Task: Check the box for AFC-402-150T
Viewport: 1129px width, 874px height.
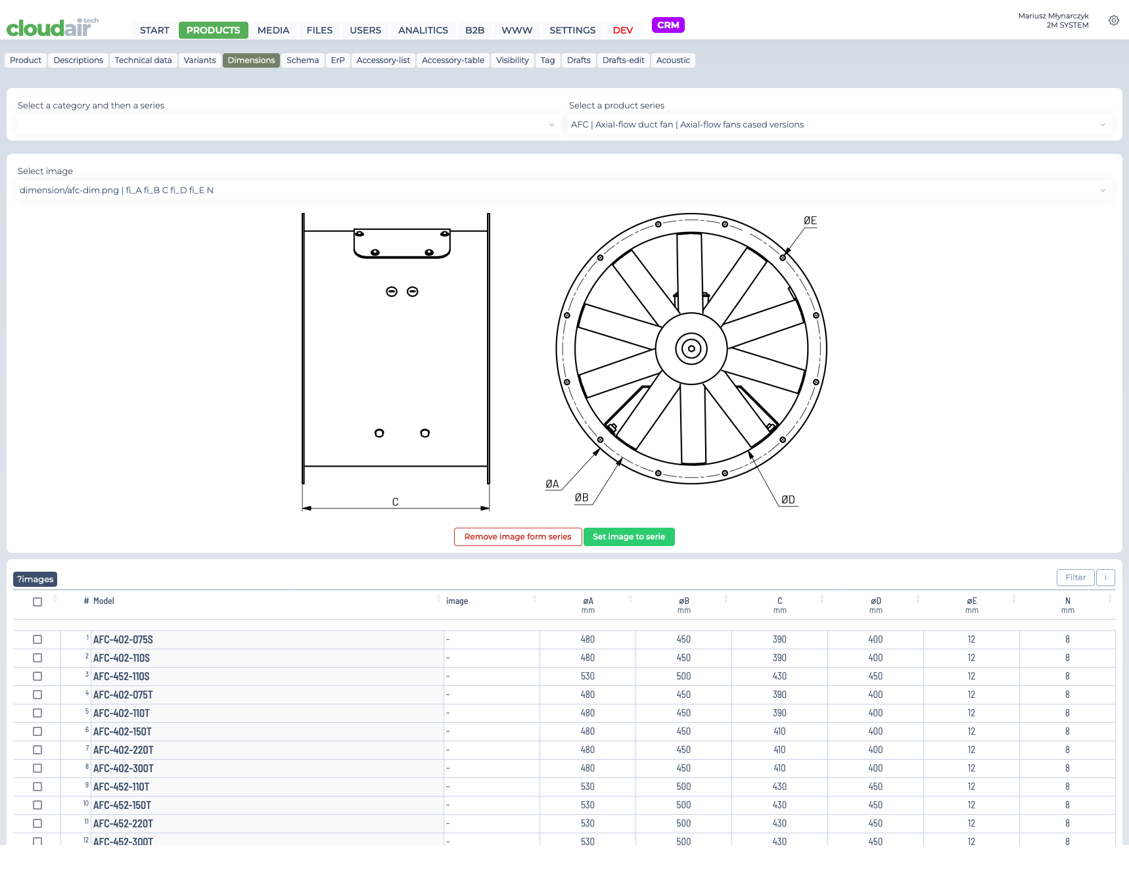Action: pos(37,731)
